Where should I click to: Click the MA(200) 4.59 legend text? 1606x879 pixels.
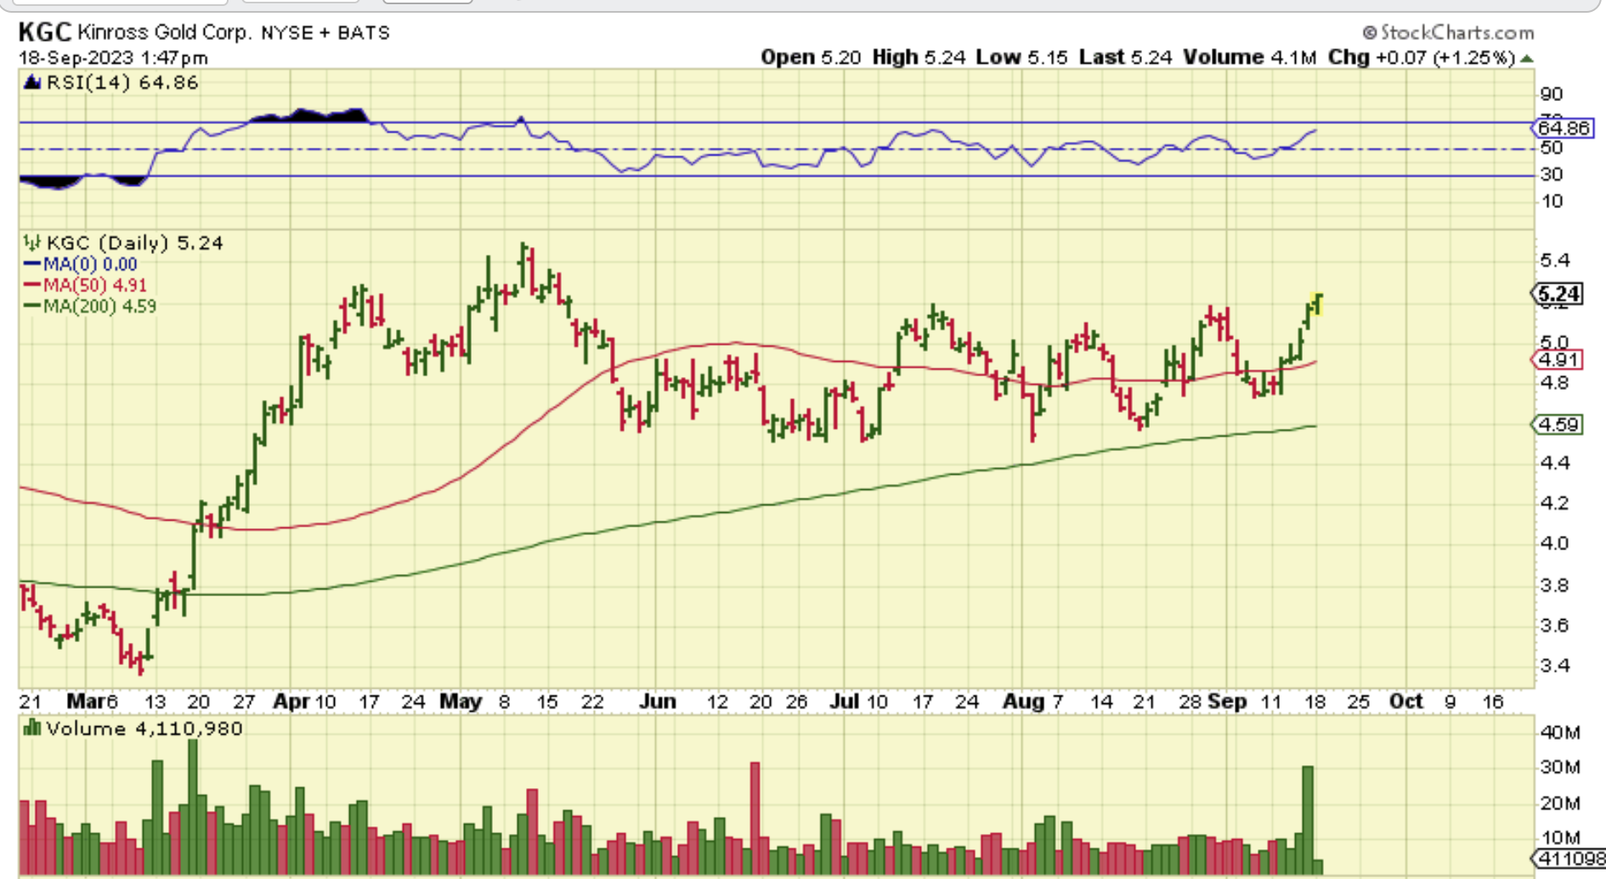click(x=100, y=306)
